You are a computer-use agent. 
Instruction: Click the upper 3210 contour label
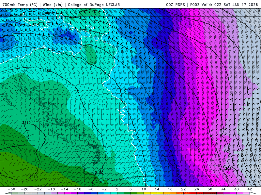26,123
